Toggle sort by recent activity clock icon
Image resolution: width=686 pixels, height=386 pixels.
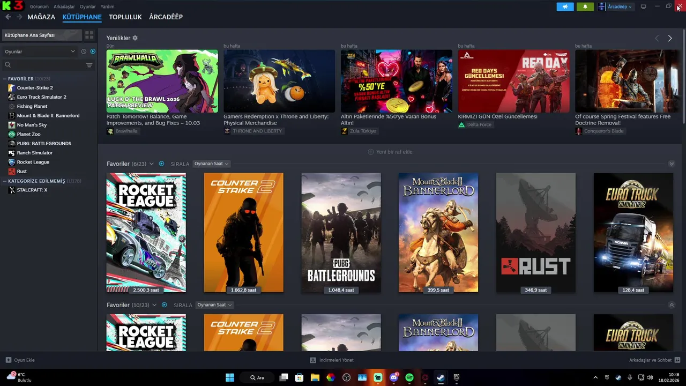[x=84, y=51]
